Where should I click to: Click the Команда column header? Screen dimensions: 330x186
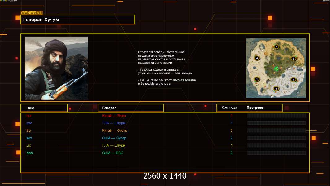click(x=229, y=108)
